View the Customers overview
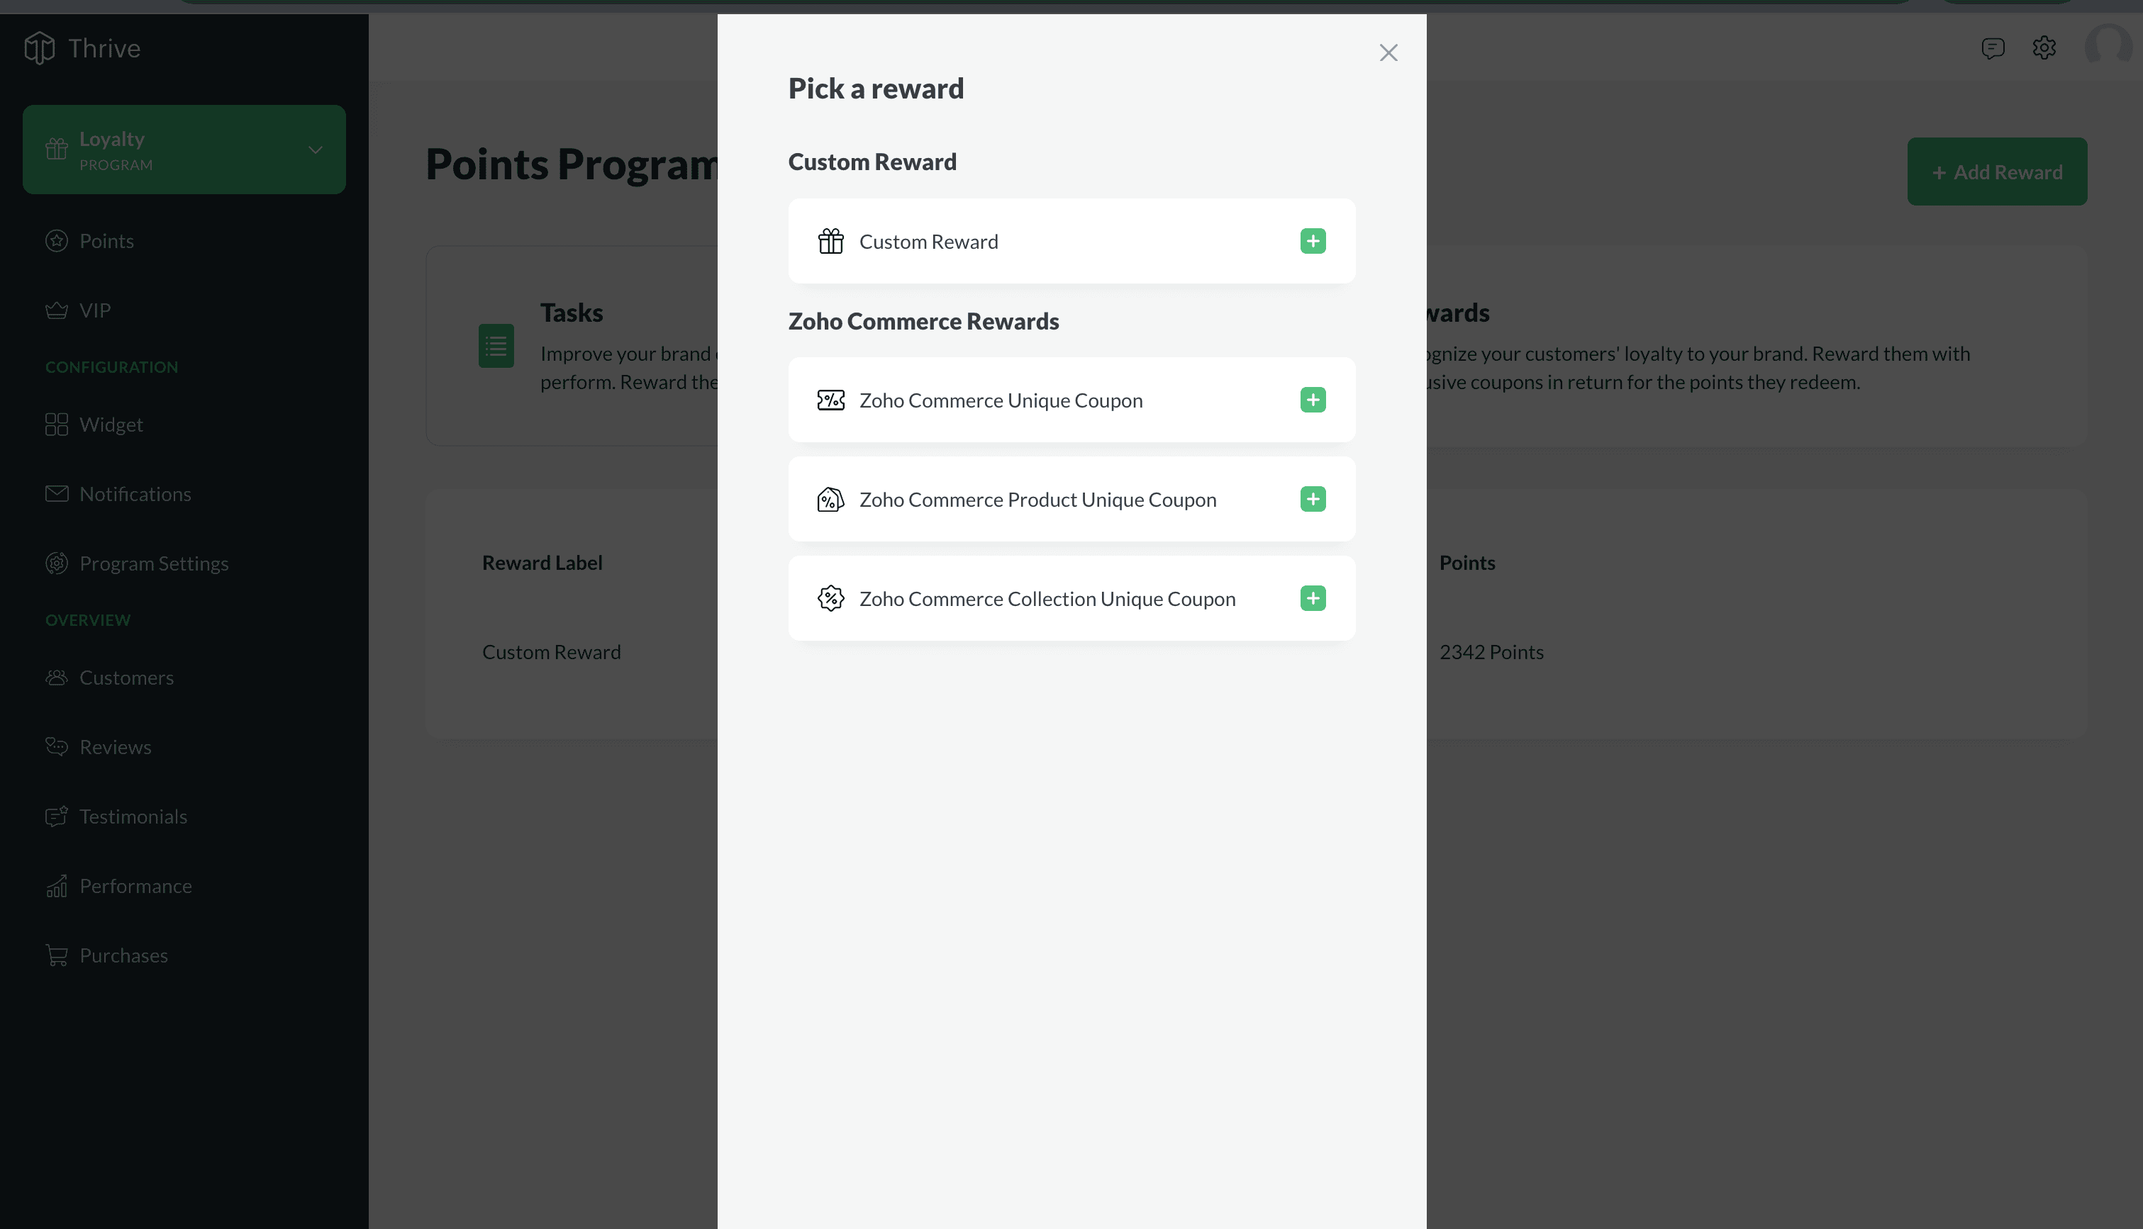Image resolution: width=2143 pixels, height=1229 pixels. [x=127, y=678]
